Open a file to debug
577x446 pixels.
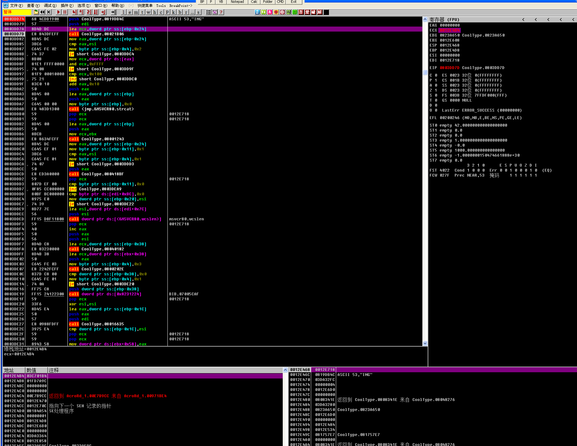(x=36, y=12)
